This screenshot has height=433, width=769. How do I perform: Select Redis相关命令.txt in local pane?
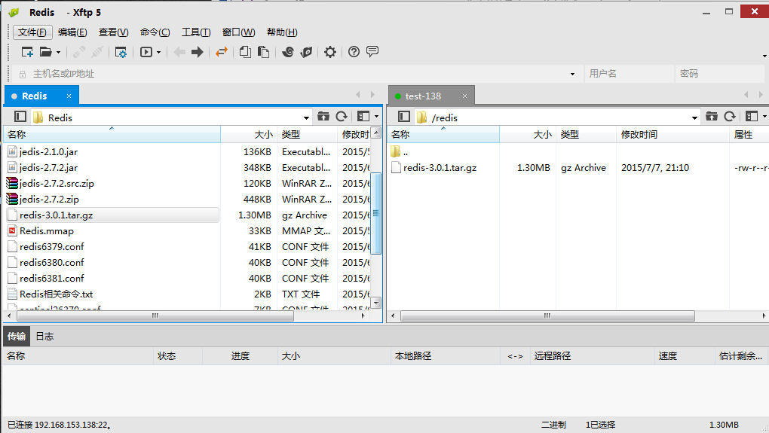(x=56, y=294)
